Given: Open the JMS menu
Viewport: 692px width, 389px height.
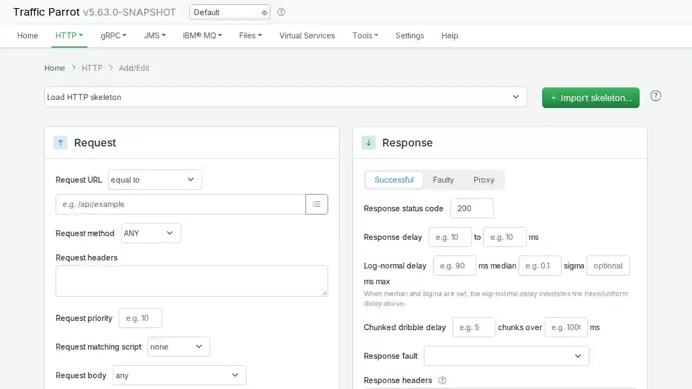Looking at the screenshot, I should pyautogui.click(x=155, y=36).
